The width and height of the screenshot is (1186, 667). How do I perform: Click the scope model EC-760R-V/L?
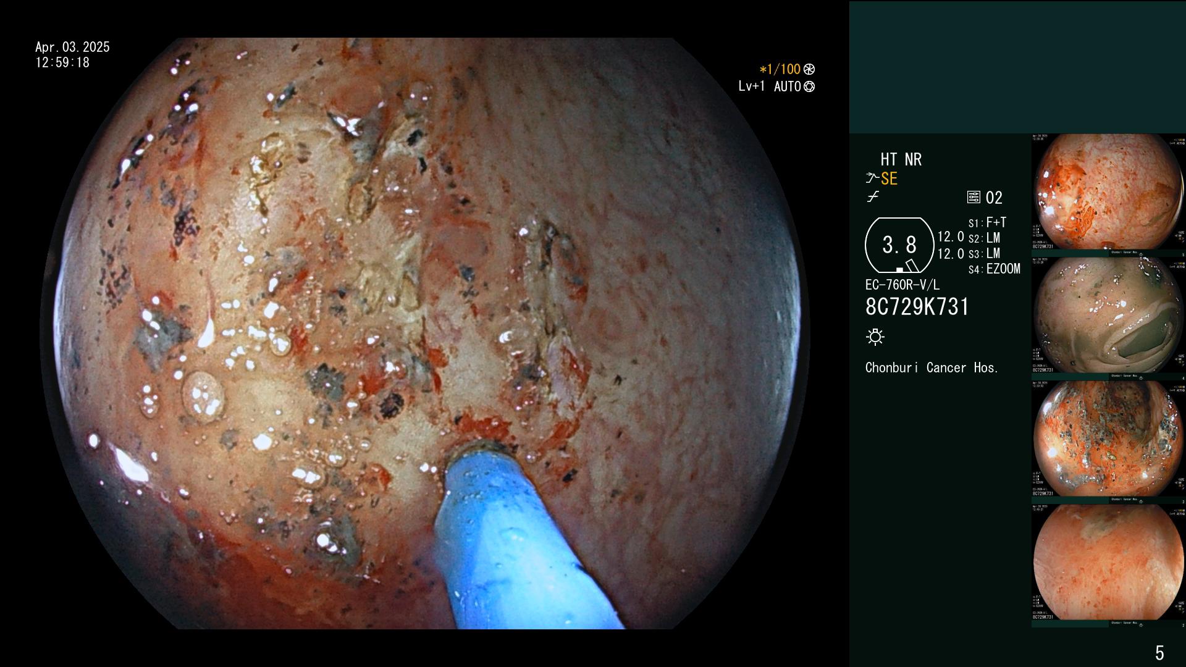(902, 285)
